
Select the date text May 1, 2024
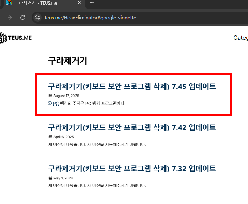(x=63, y=178)
